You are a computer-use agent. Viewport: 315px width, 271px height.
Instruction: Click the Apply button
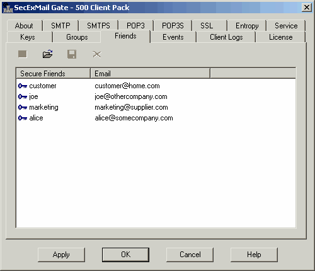(x=61, y=255)
